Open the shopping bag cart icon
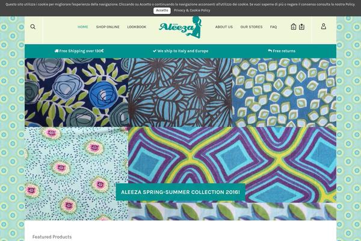The image size is (361, 241). [294, 27]
